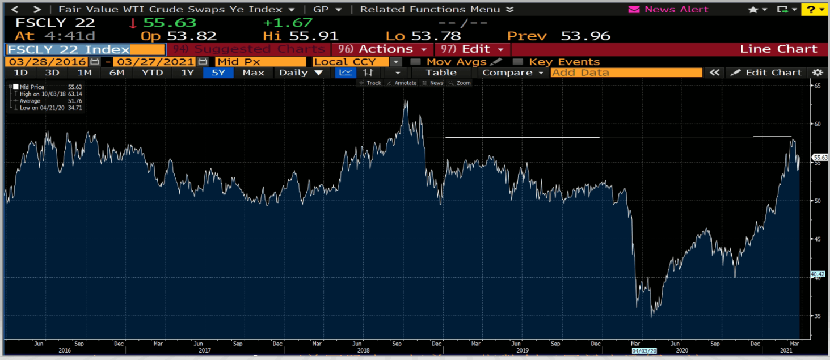Viewport: 830px width, 360px height.
Task: Click the Edit Chart button
Action: 767,73
